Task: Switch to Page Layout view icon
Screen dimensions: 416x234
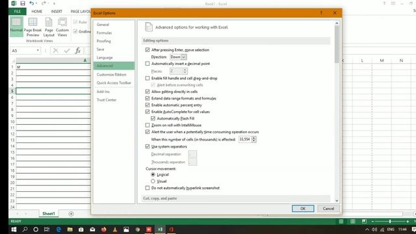Action: pos(49,27)
